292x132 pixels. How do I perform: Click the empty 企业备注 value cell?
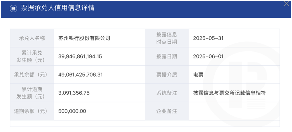[234, 111]
